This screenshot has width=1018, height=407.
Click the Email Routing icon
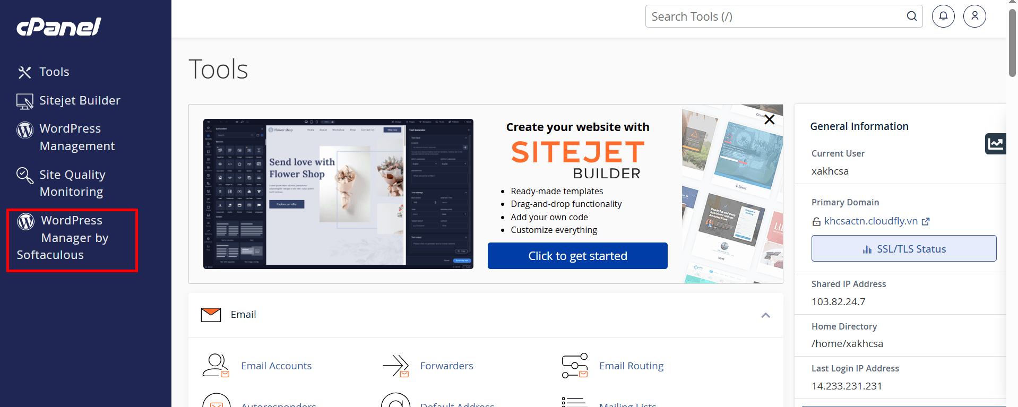pyautogui.click(x=575, y=366)
